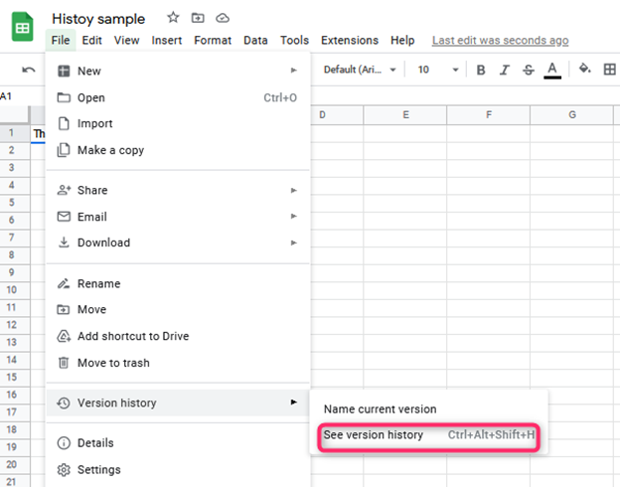
Task: Open Last edit was seconds ago link
Action: (x=500, y=41)
